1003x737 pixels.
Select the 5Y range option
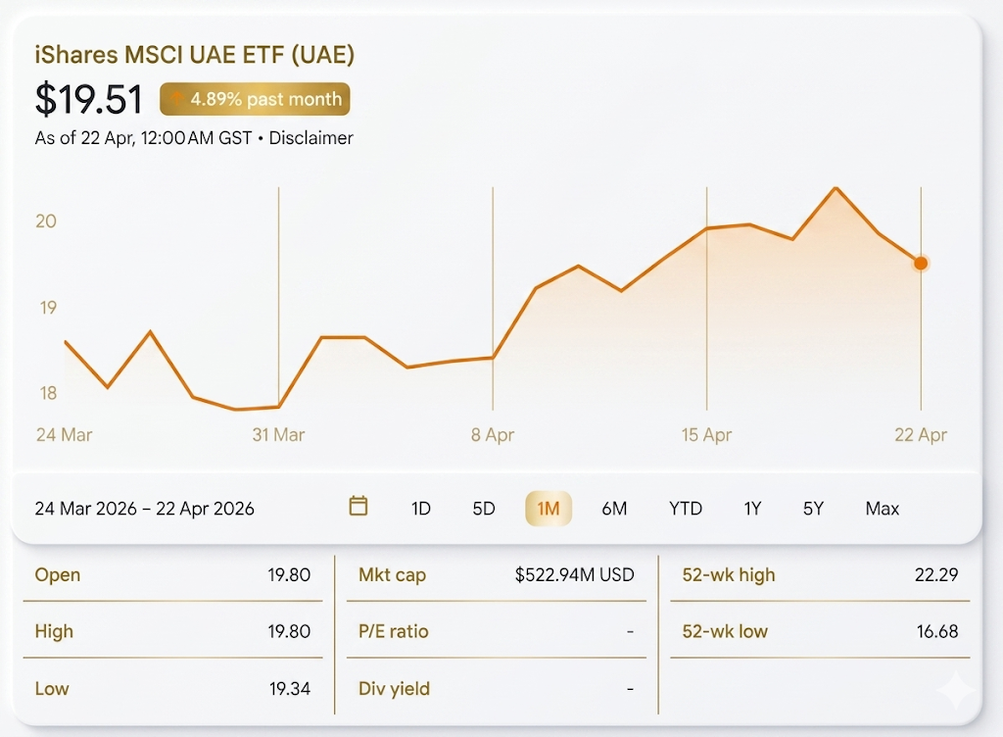pyautogui.click(x=813, y=509)
